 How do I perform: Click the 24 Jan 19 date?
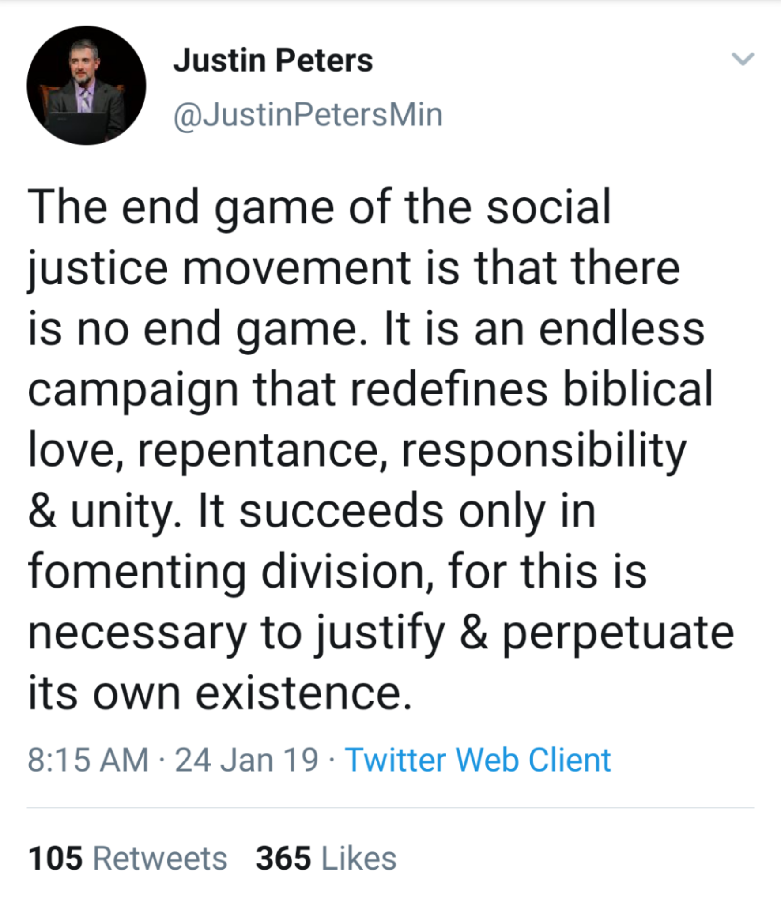pyautogui.click(x=246, y=760)
